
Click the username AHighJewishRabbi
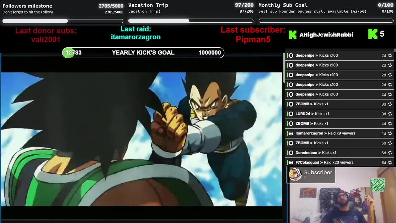326,35
